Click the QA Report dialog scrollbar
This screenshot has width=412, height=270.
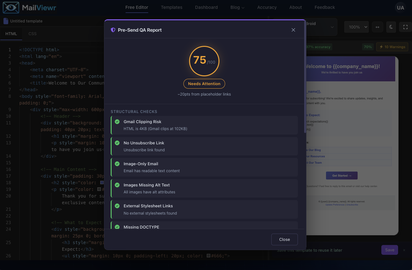coord(305,76)
